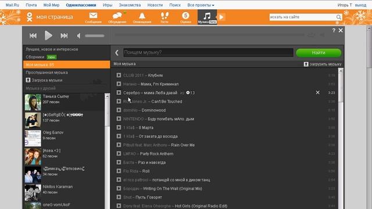Image resolution: width=372 pixels, height=209 pixels.
Task: Play track Нагано – Мама, I'm Криминал
Action: tap(119, 84)
